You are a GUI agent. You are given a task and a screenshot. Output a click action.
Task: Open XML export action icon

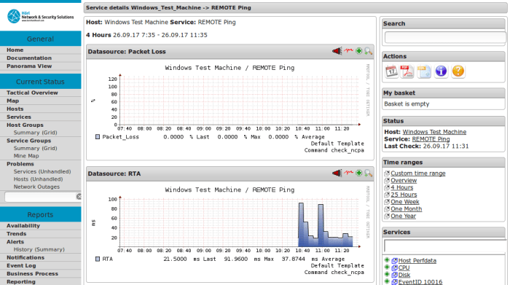pos(424,71)
